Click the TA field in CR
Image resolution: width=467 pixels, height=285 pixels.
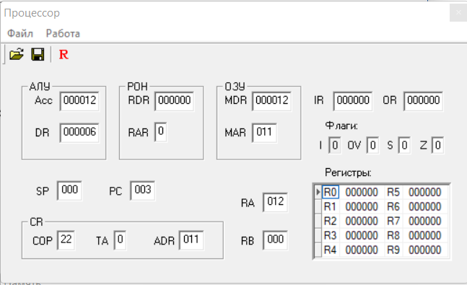click(120, 240)
